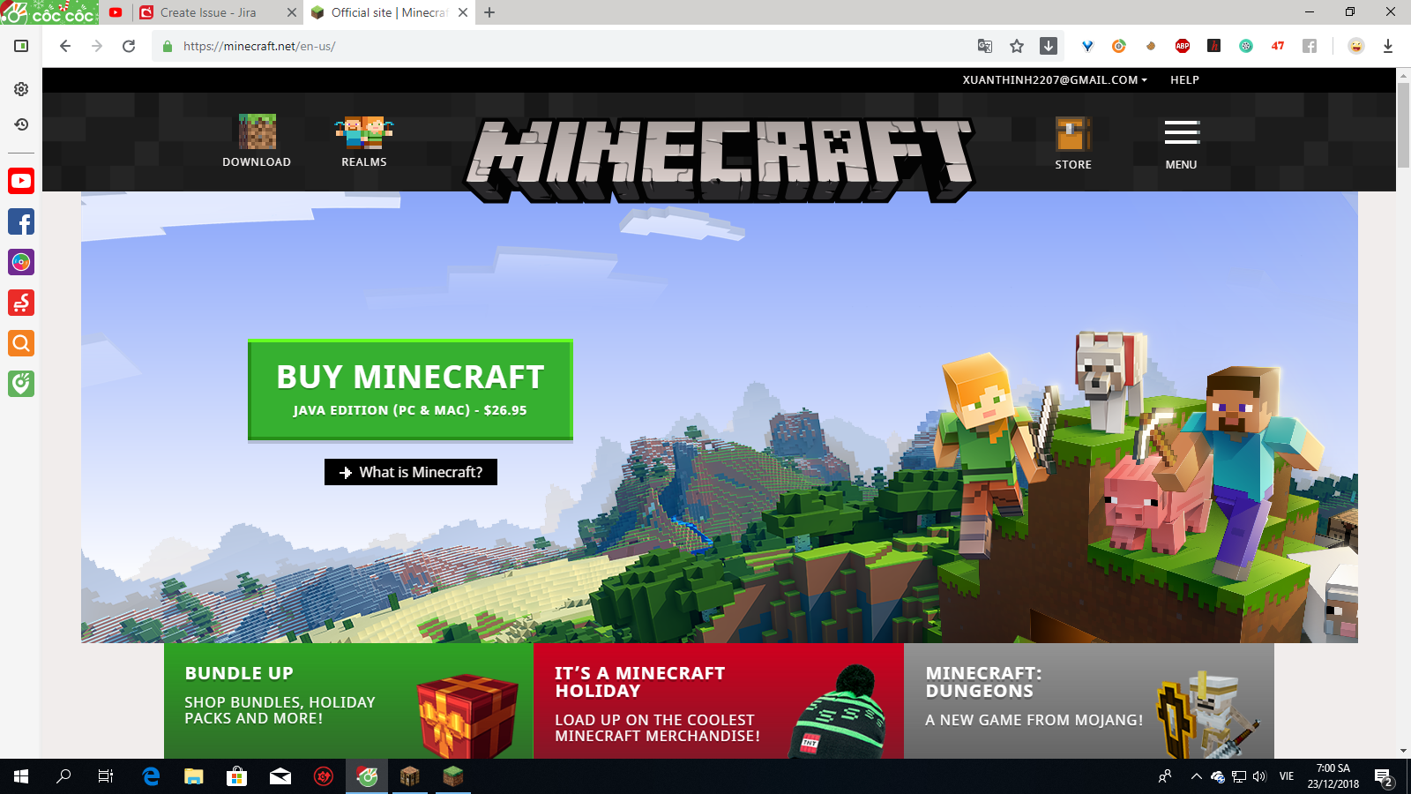Switch to the pinned YouTube tab
This screenshot has width=1411, height=794.
(116, 12)
